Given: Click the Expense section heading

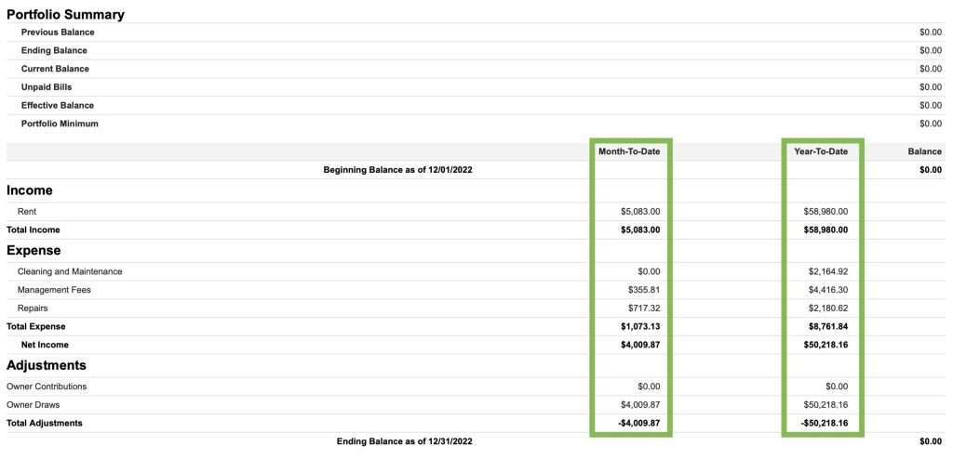Looking at the screenshot, I should (34, 250).
